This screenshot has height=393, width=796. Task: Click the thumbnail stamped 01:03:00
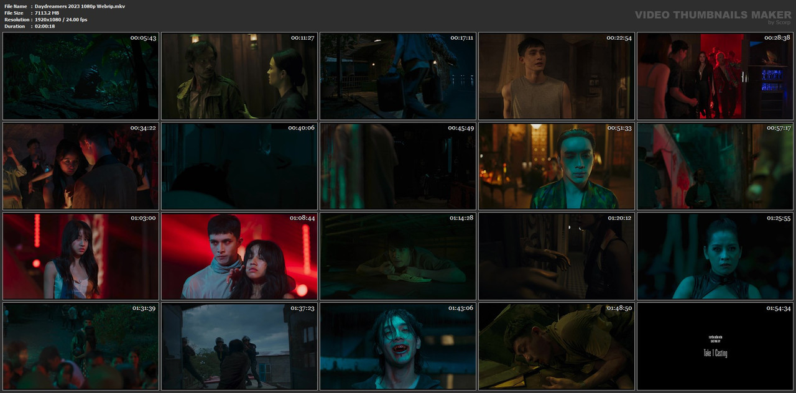[x=81, y=256]
